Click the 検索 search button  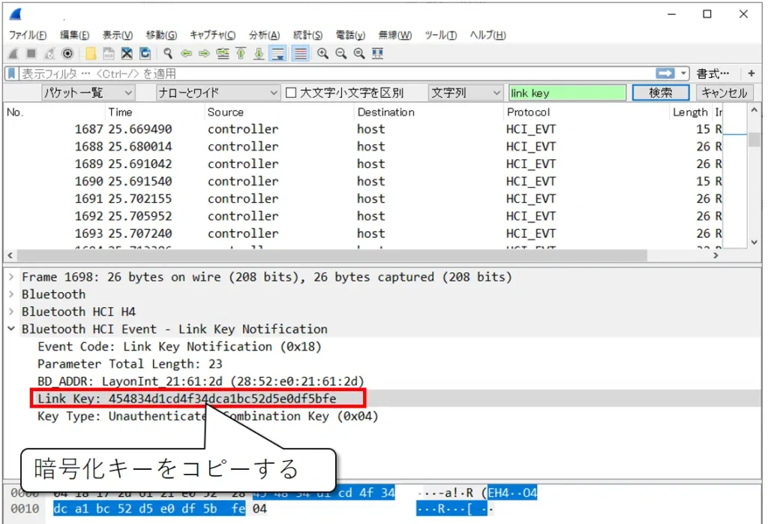point(660,93)
